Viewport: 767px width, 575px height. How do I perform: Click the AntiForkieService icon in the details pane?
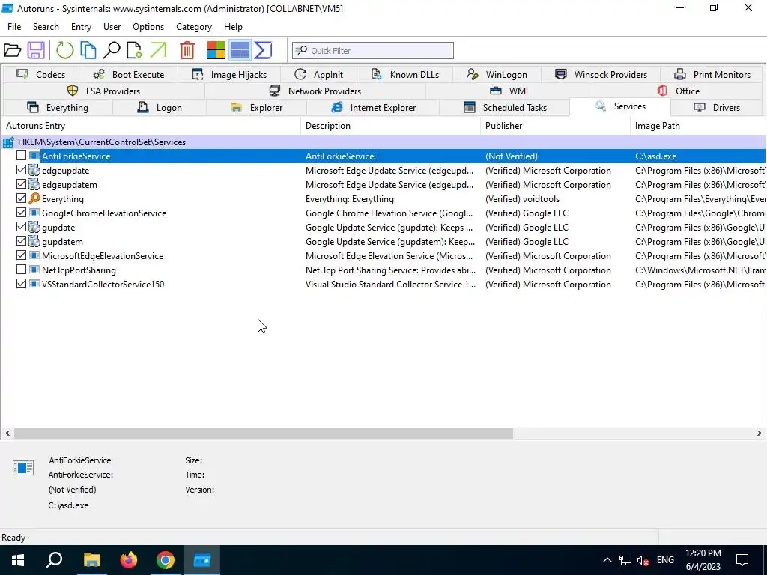(23, 467)
